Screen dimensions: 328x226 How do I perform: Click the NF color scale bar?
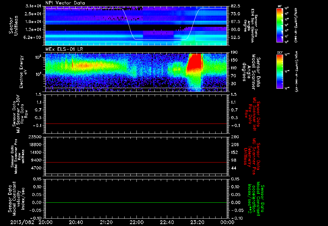pos(280,25)
